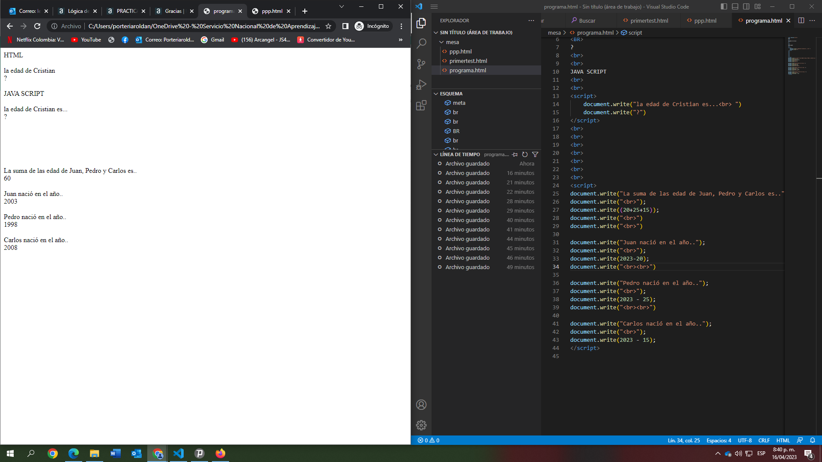Open 'Archivo guardado' entry from 16 minutos
822x462 pixels.
486,173
